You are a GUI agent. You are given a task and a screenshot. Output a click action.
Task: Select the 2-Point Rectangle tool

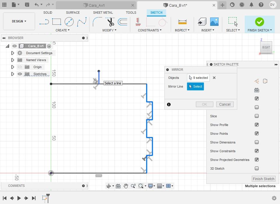coord(56,22)
